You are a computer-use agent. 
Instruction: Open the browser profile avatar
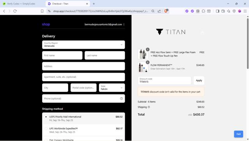click(x=240, y=11)
